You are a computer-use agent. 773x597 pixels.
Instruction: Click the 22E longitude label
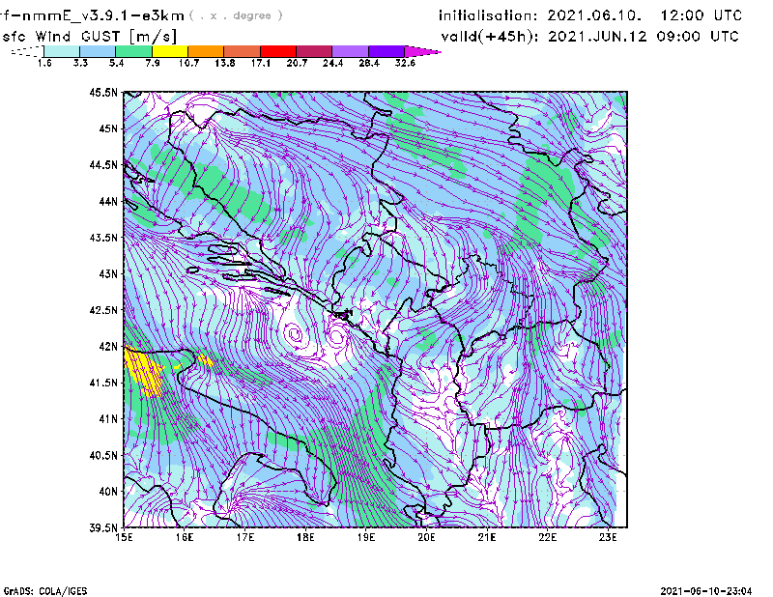pyautogui.click(x=548, y=537)
